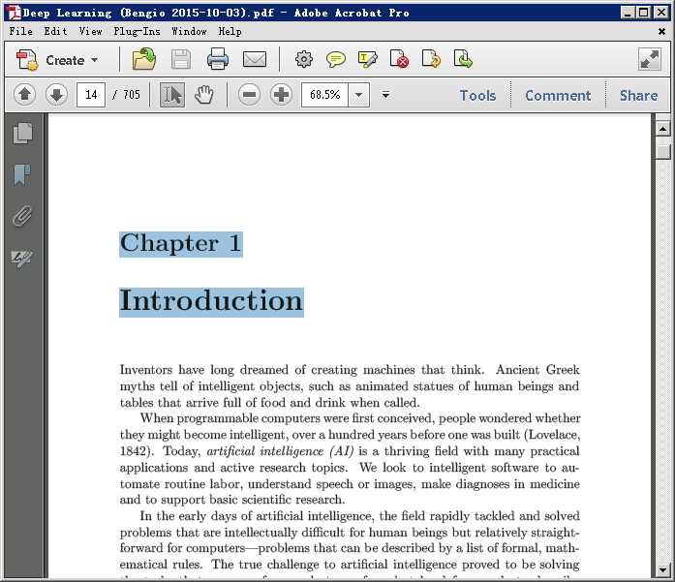Open the Tools pane
The width and height of the screenshot is (675, 582).
coord(477,95)
